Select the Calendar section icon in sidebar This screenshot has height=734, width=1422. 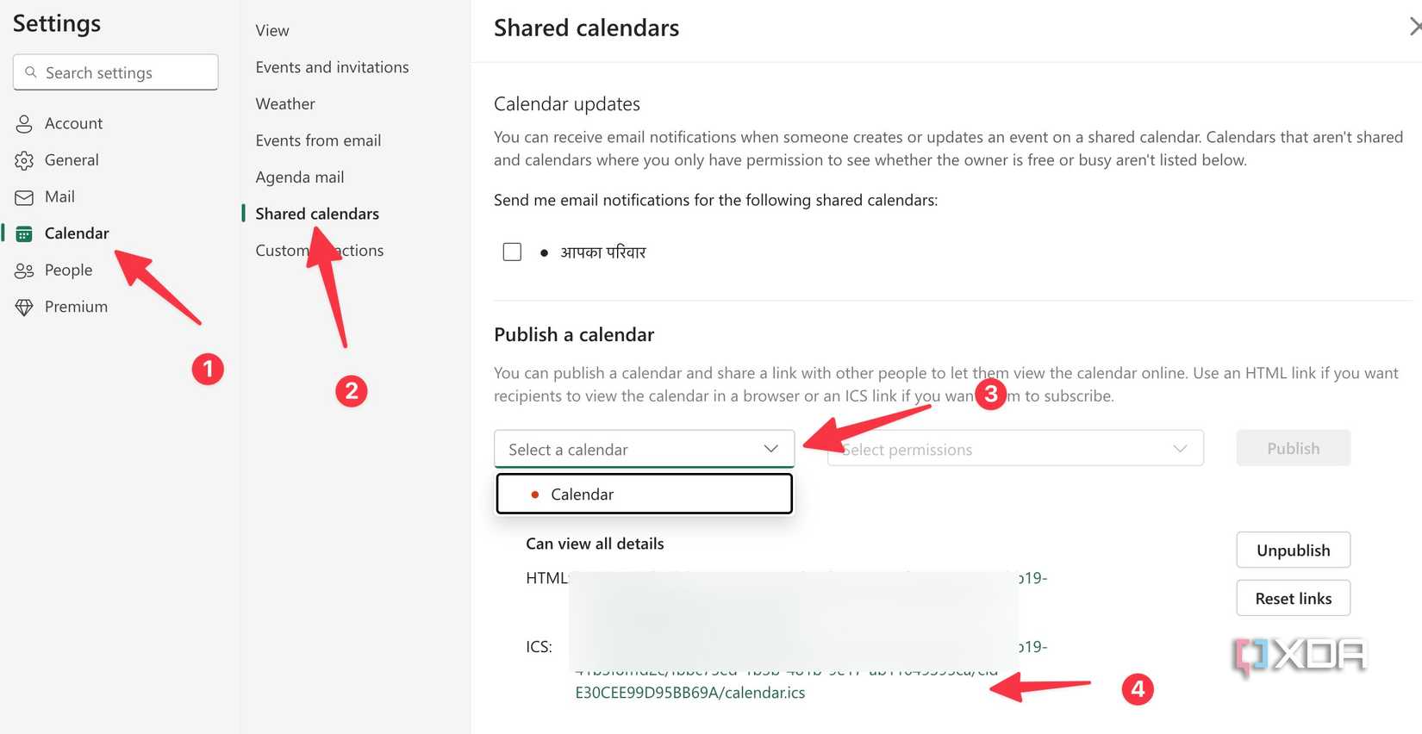coord(24,233)
